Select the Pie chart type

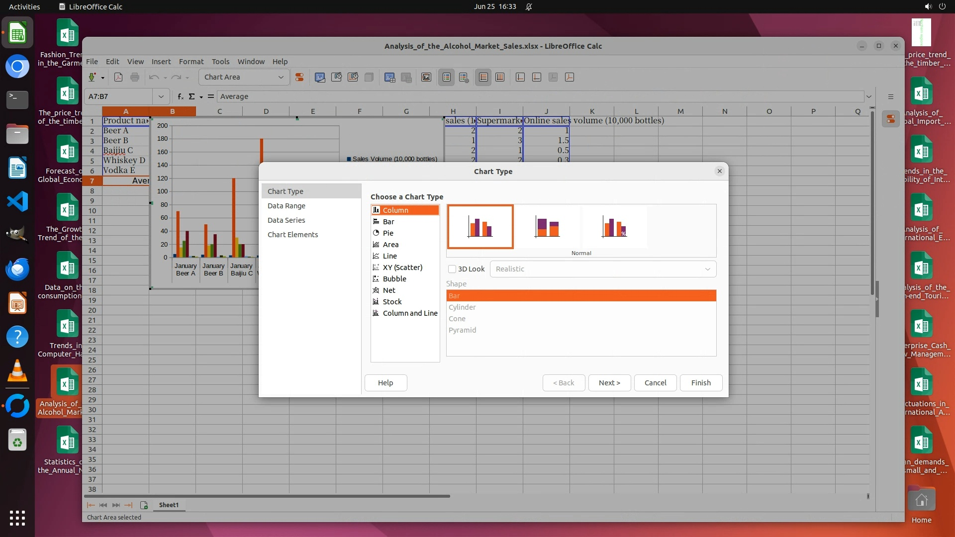point(388,233)
